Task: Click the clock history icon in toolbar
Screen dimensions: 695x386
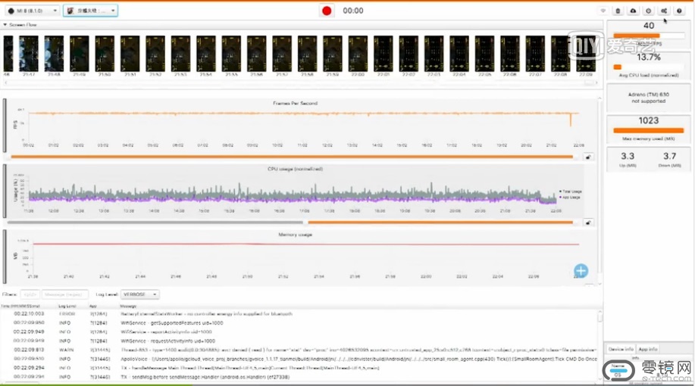Action: (648, 11)
